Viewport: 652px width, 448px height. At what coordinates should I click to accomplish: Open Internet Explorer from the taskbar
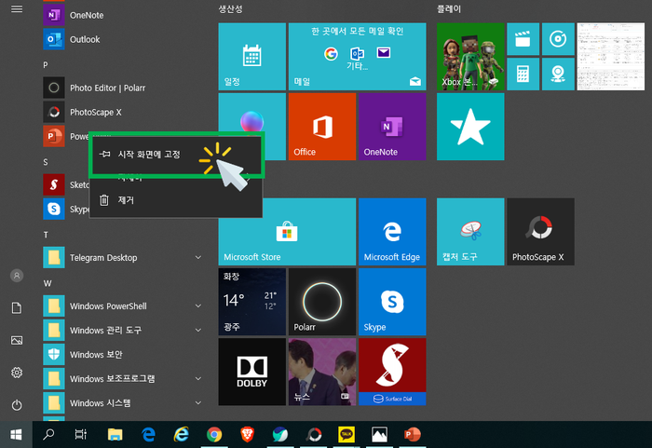tap(182, 435)
